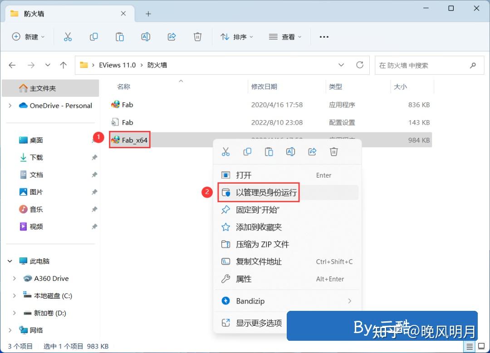Viewport: 490px width, 353px height.
Task: Open the 排序 sorting dropdown
Action: (x=236, y=37)
